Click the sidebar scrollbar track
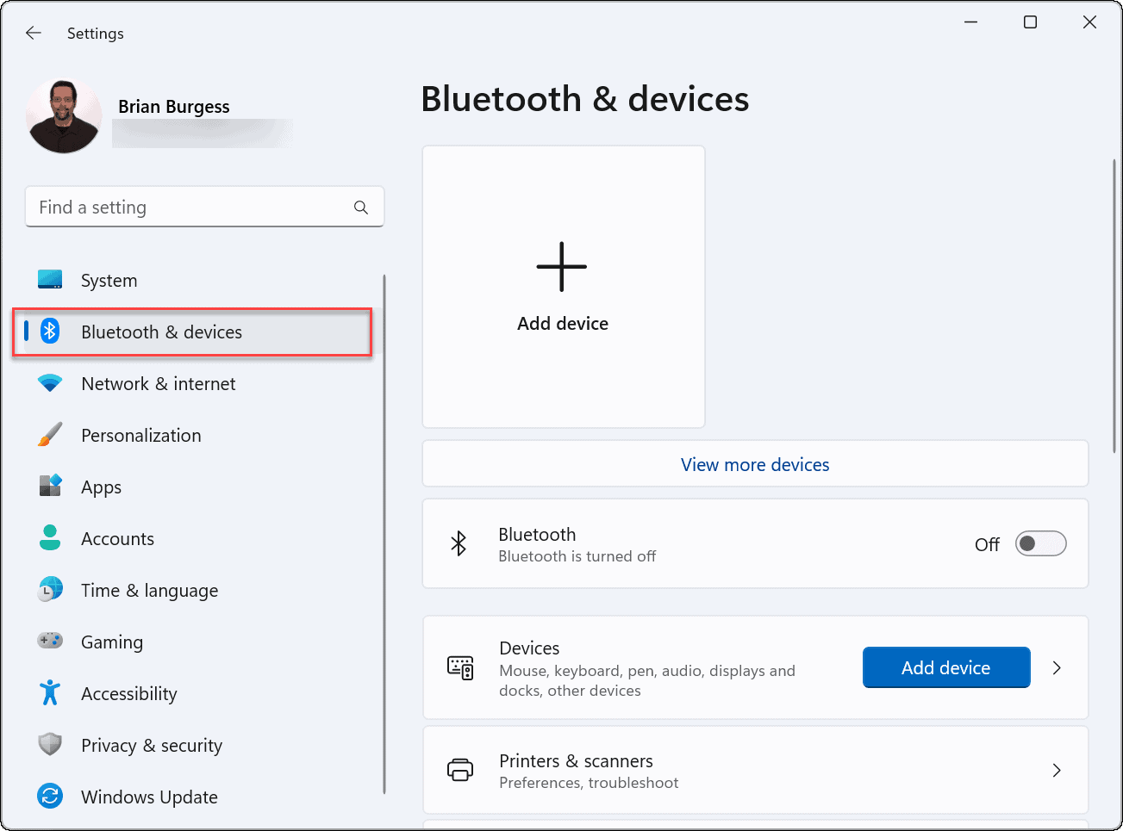The height and width of the screenshot is (831, 1123). [383, 534]
